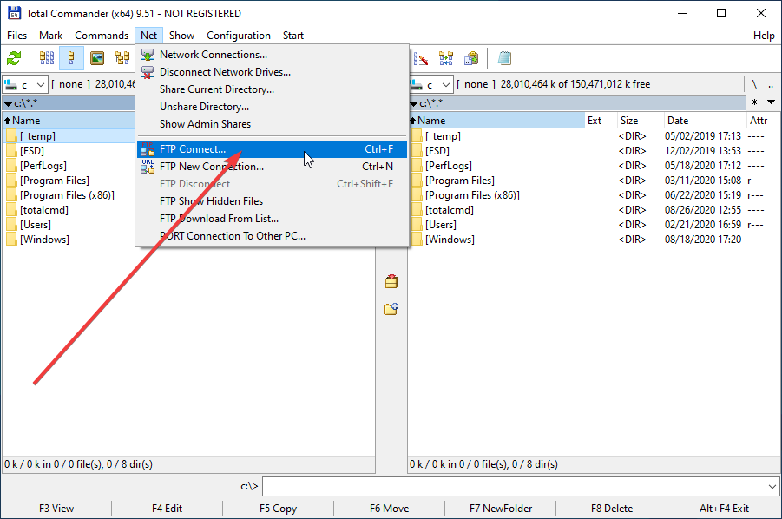The height and width of the screenshot is (519, 782).
Task: Click the thumbnail view picture icon
Action: click(97, 59)
